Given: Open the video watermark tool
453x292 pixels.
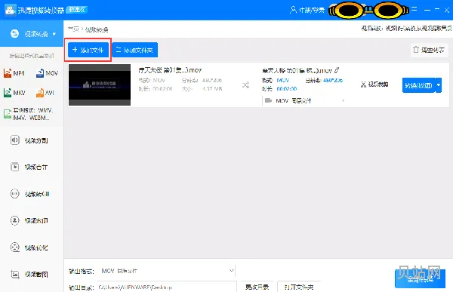Looking at the screenshot, I should (x=29, y=220).
